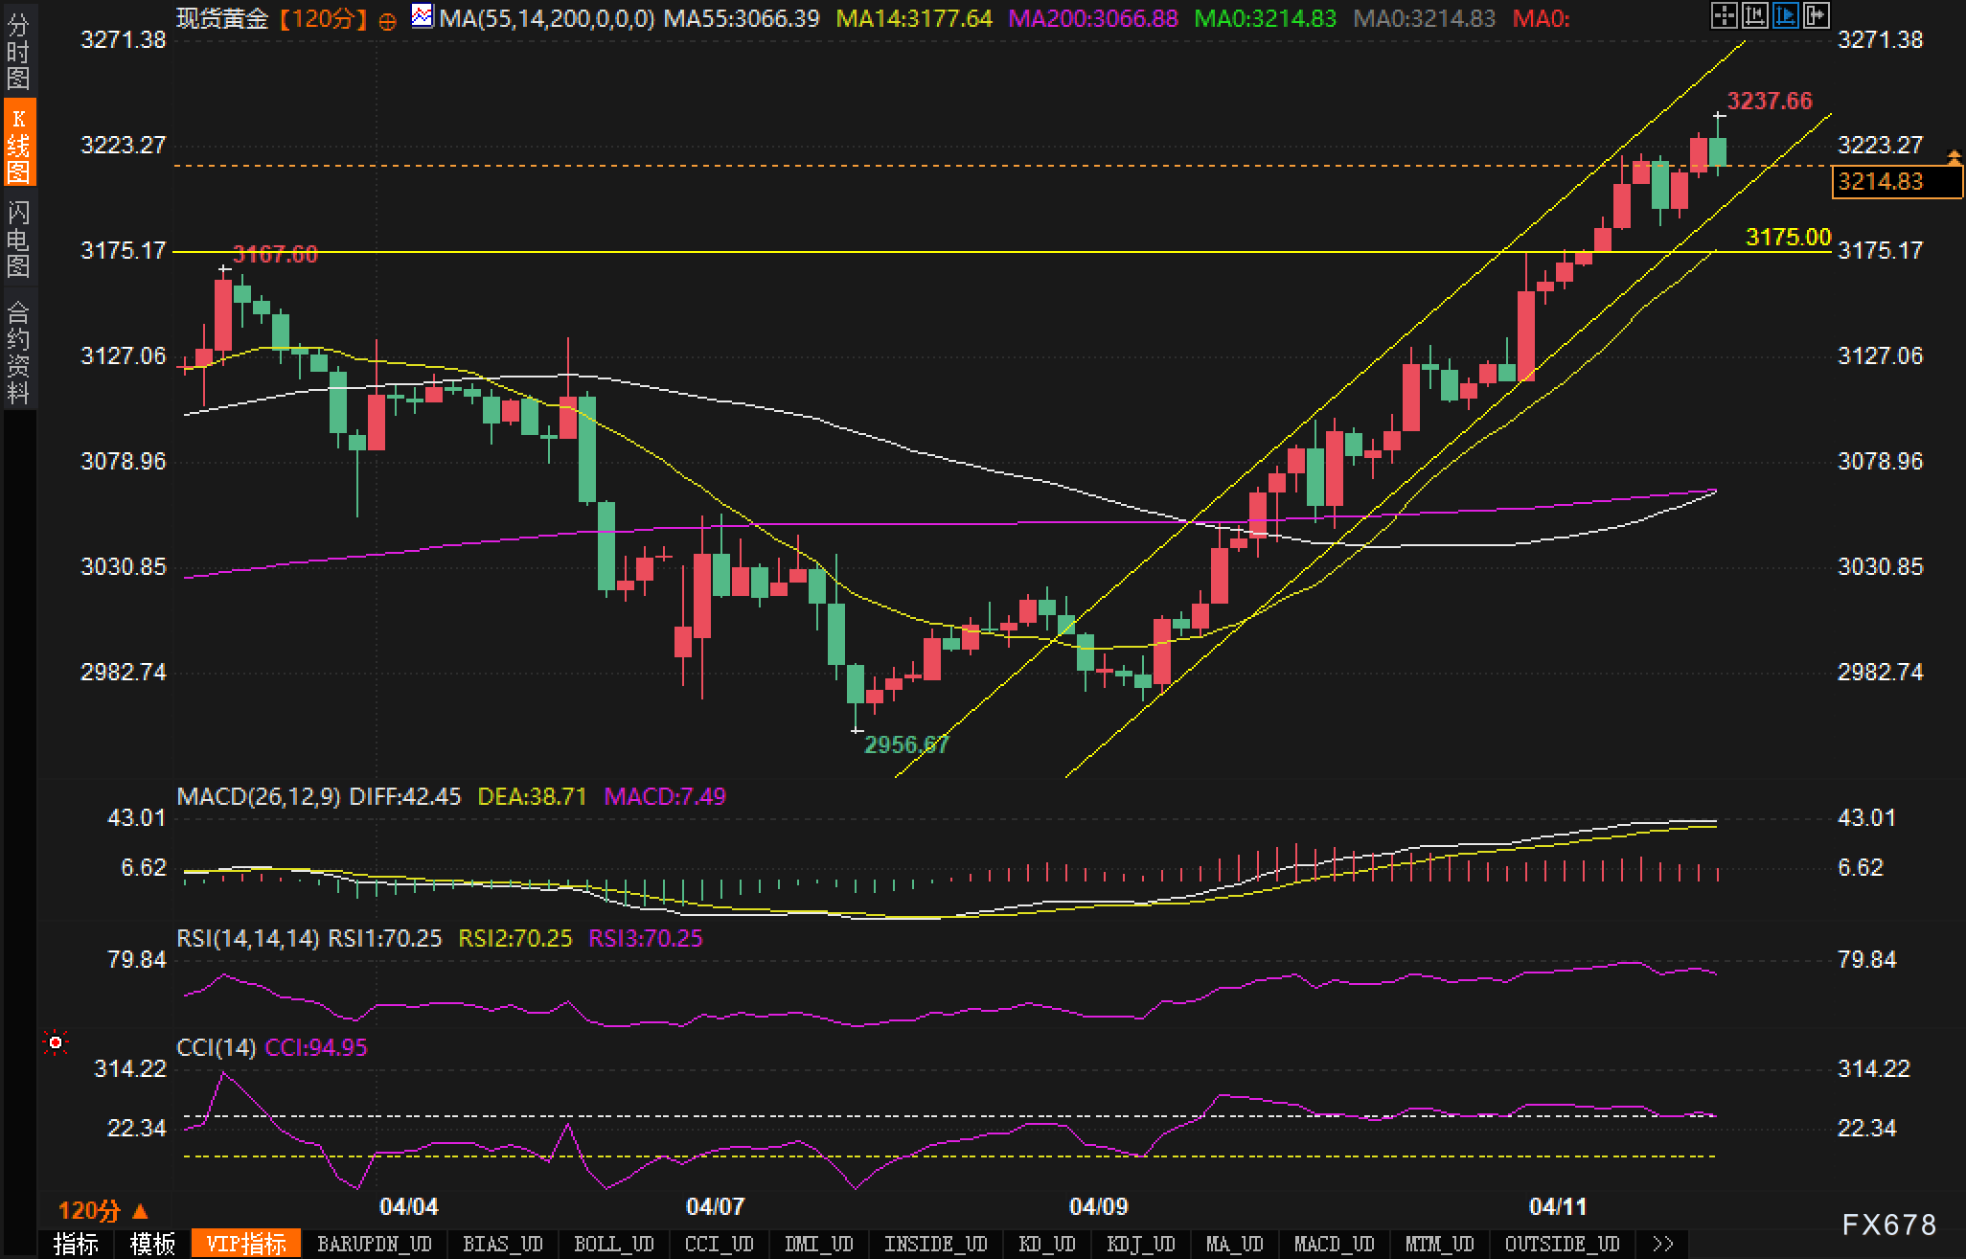Image resolution: width=1966 pixels, height=1259 pixels.
Task: Apply the MACD_UD indicator
Action: click(1334, 1244)
